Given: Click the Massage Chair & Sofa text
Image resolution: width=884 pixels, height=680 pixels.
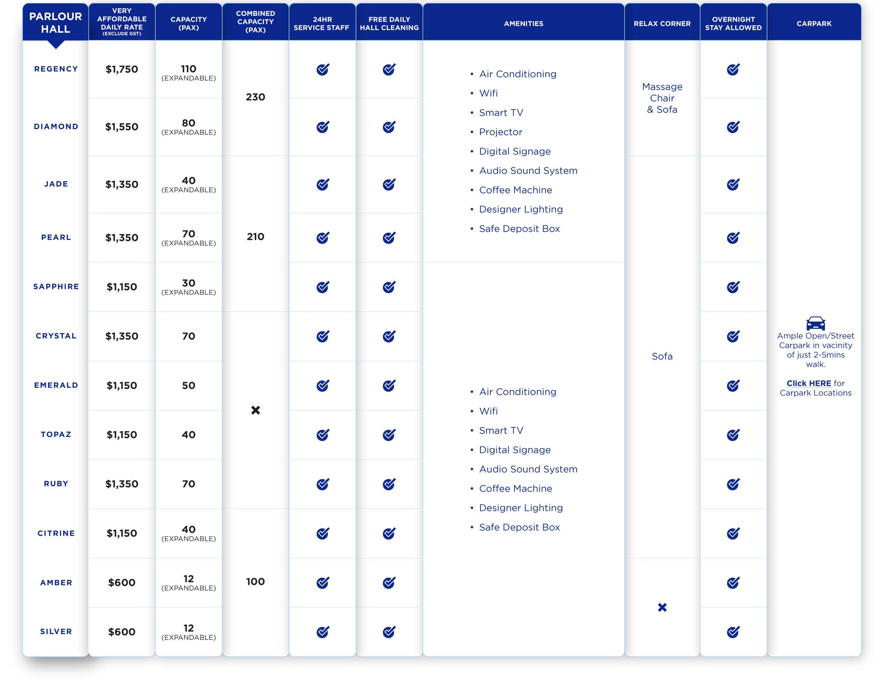Looking at the screenshot, I should pos(662,98).
